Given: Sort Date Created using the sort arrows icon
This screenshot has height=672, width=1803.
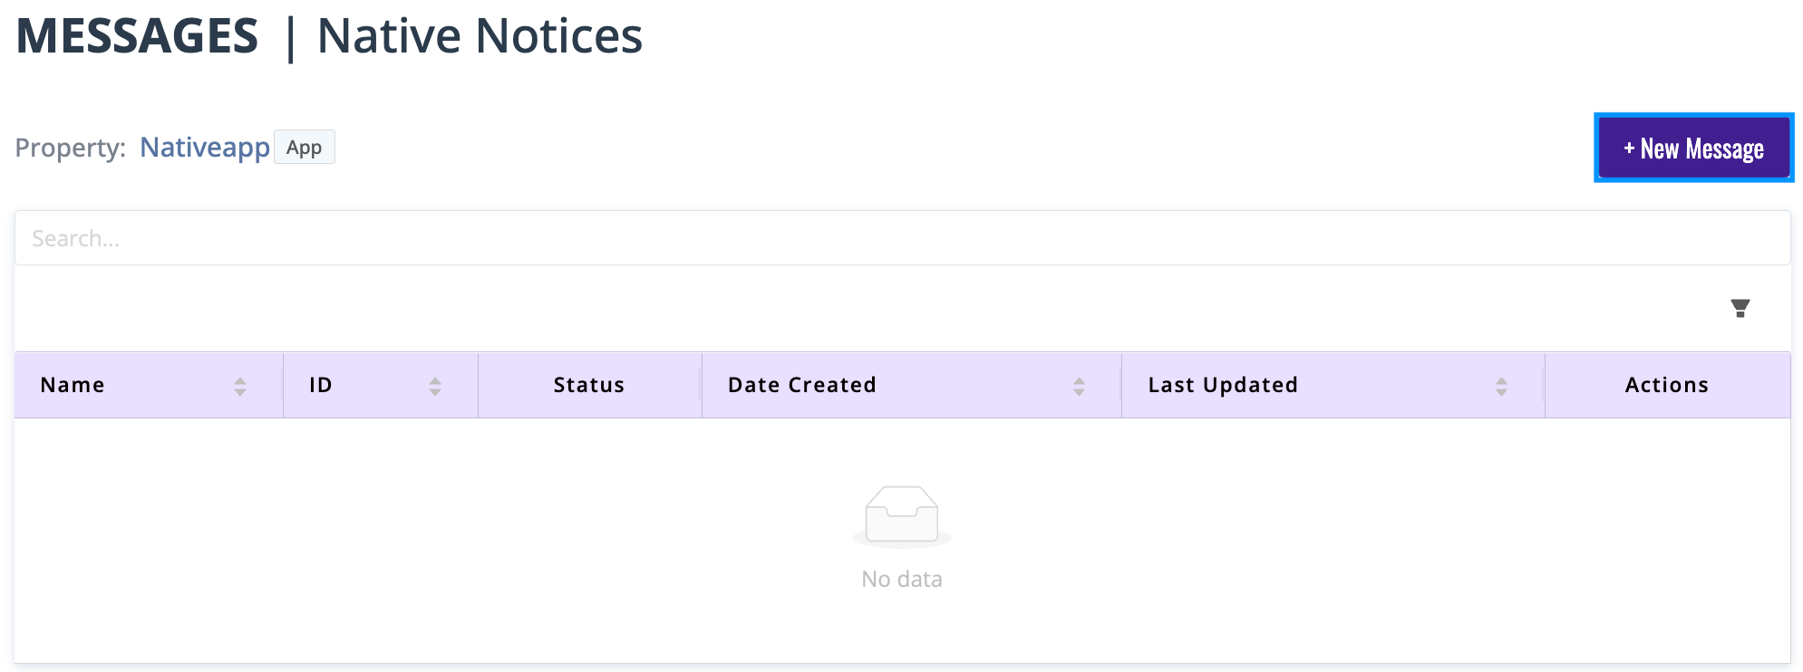Looking at the screenshot, I should 1079,385.
